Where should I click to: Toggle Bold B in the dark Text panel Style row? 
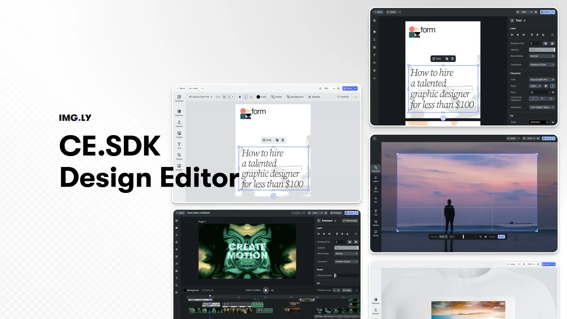coord(546,86)
